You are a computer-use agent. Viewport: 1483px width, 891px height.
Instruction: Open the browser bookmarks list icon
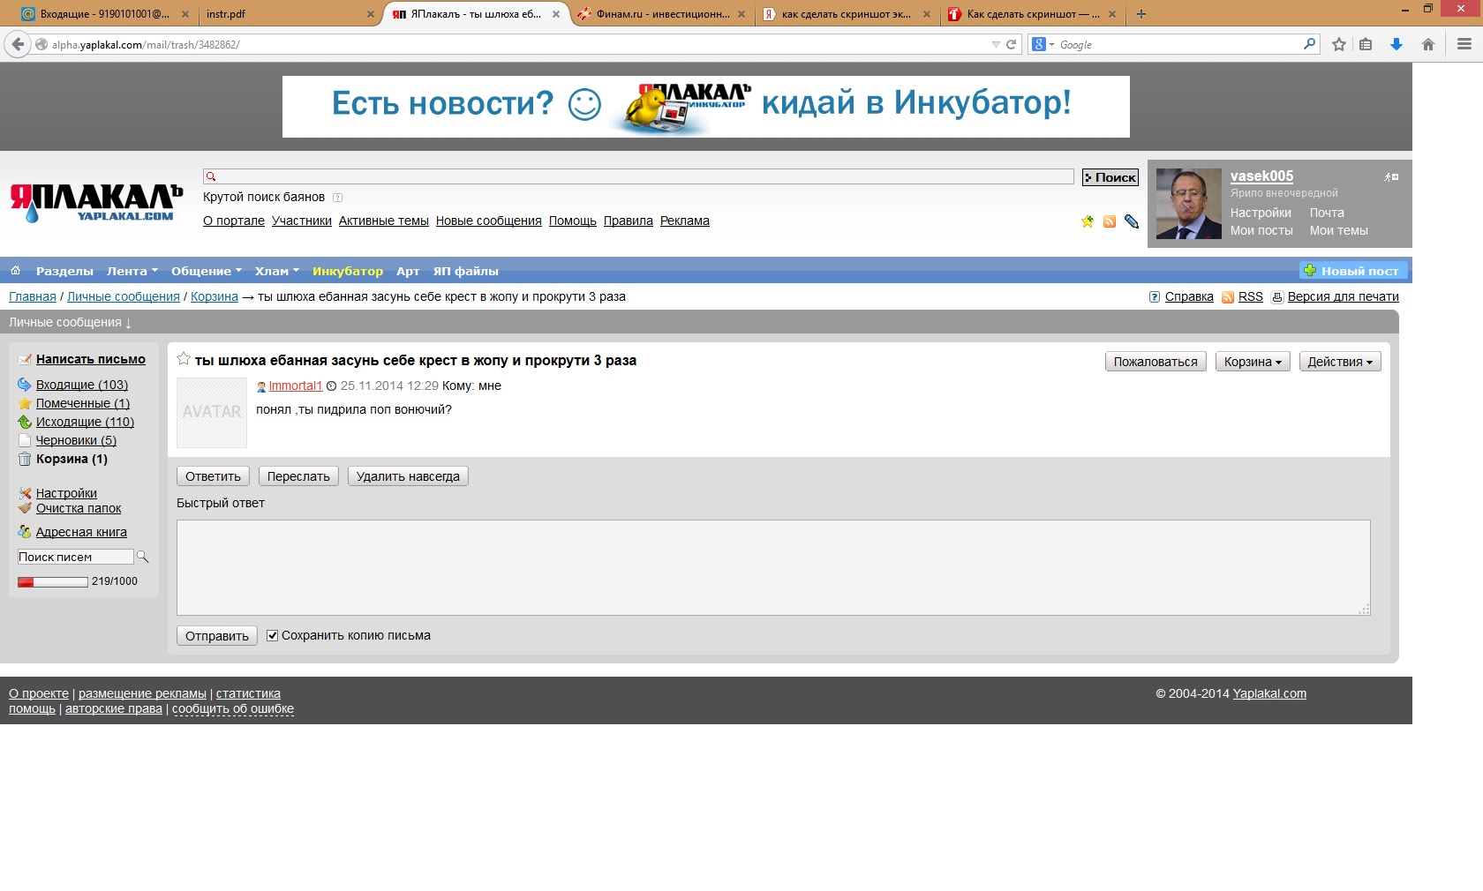1366,44
